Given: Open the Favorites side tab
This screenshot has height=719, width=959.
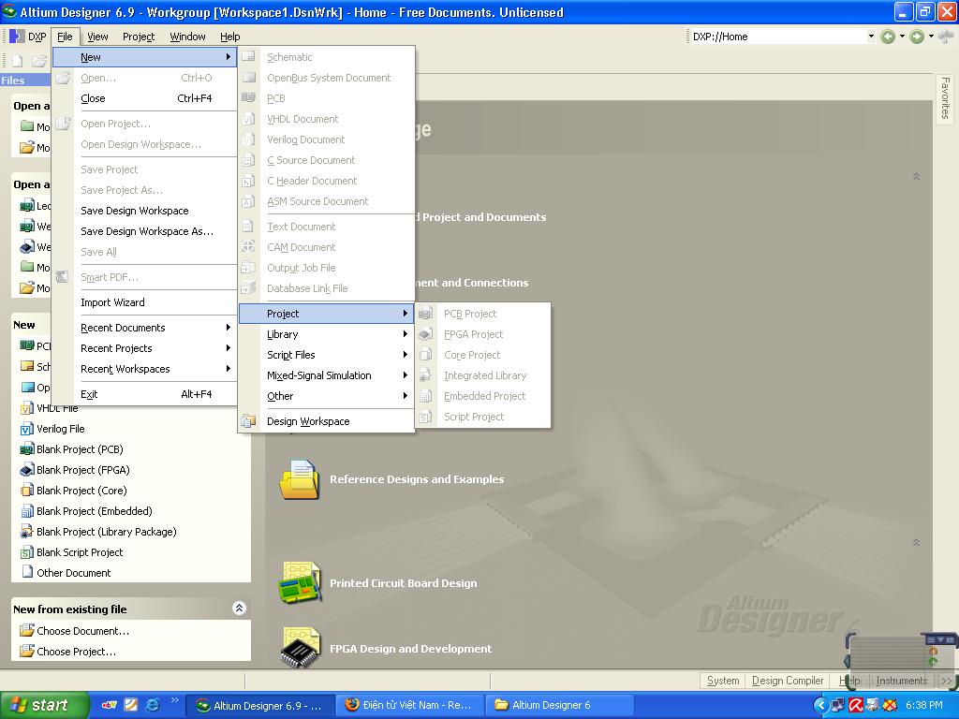Looking at the screenshot, I should coord(946,97).
